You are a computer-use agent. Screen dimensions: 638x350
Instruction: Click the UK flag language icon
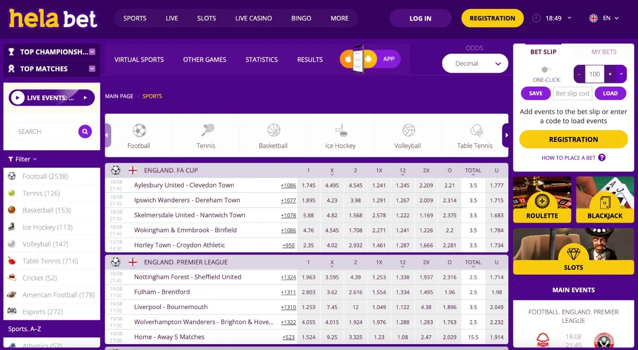point(593,18)
